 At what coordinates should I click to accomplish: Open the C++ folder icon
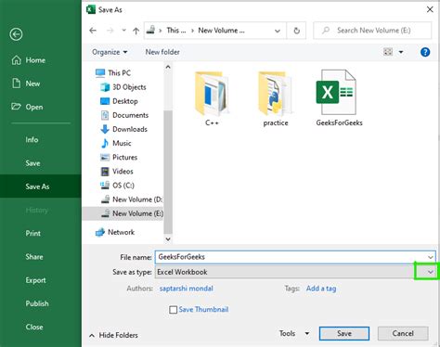[212, 93]
